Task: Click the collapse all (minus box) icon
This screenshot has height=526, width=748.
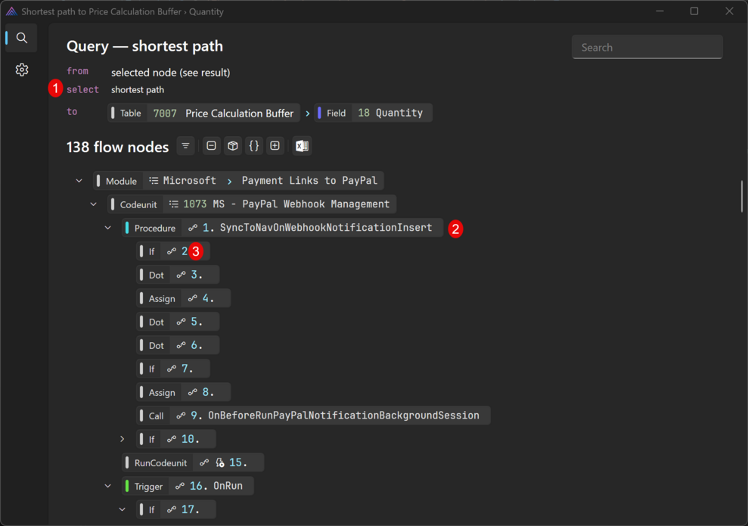Action: coord(212,146)
